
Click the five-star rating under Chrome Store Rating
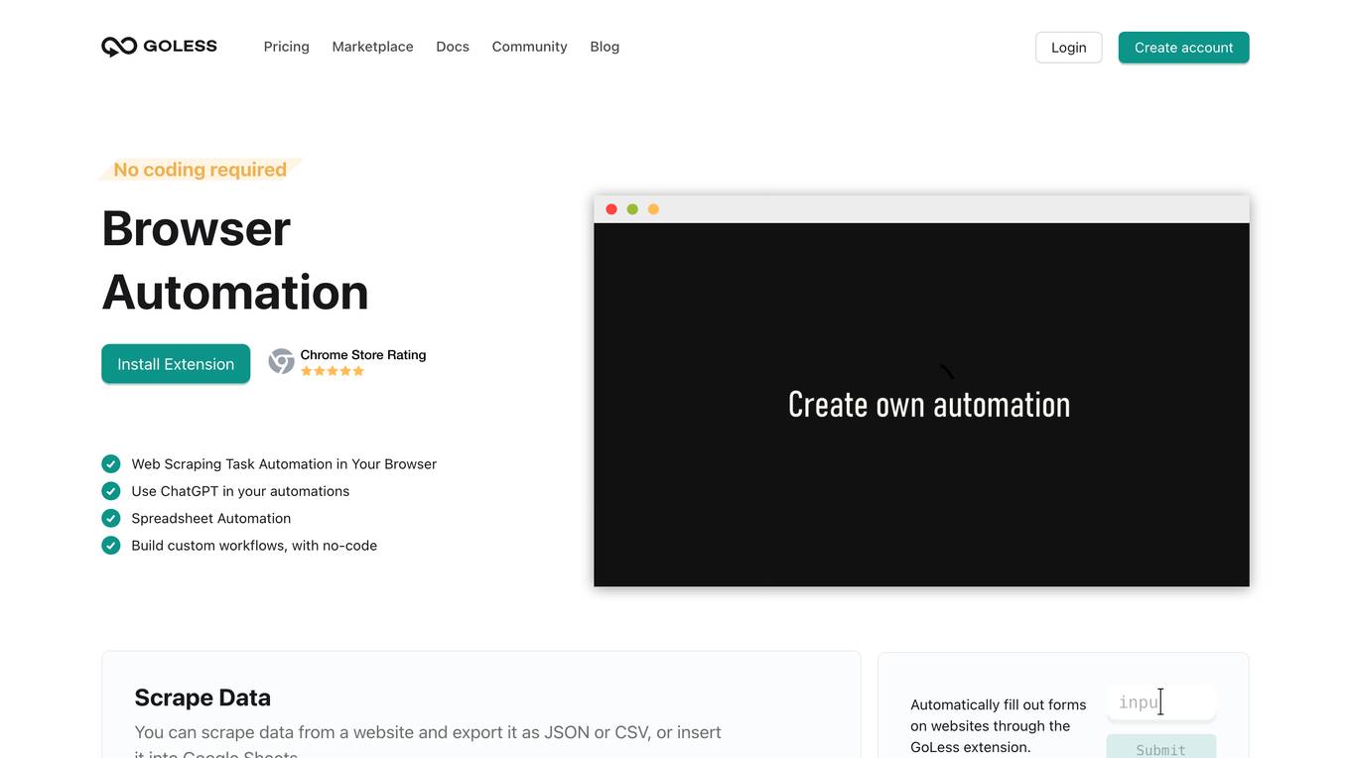click(333, 371)
